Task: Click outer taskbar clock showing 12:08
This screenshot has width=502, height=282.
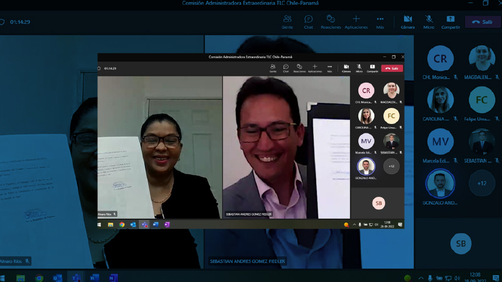Action: point(475,277)
